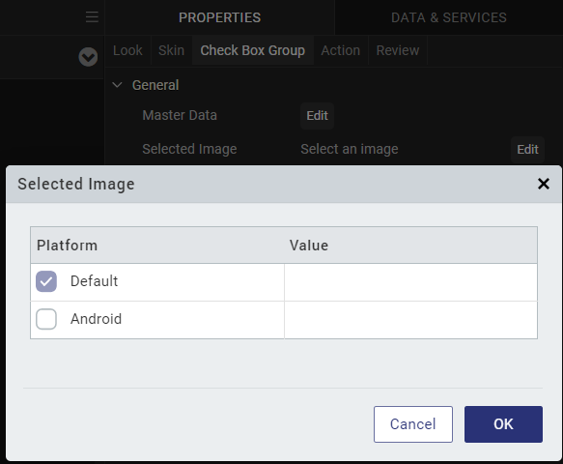Switch to the Look tab
This screenshot has height=464, width=563.
coord(127,50)
